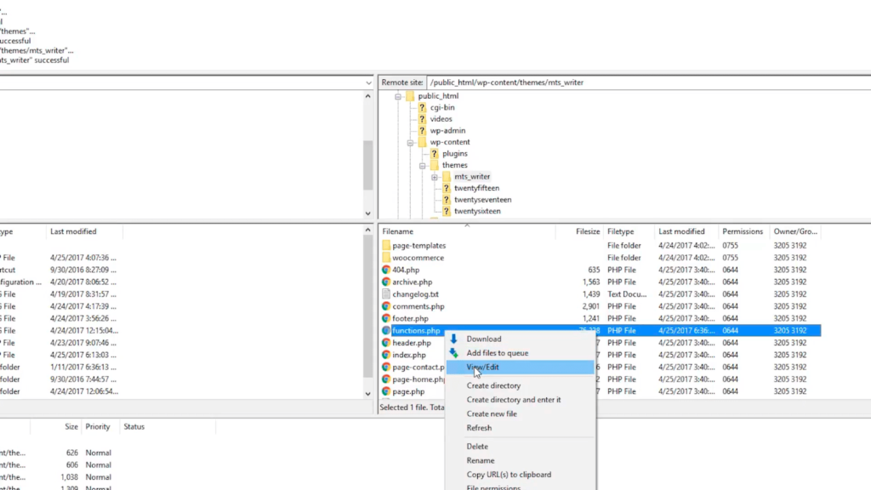Click the question-mark folder icon for twentyfifteen

click(x=446, y=188)
